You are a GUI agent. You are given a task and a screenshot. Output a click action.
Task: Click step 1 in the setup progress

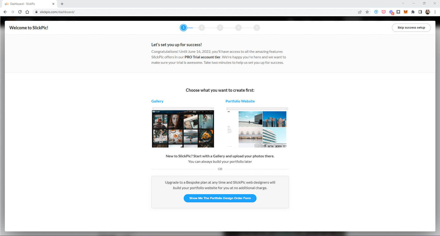(183, 28)
